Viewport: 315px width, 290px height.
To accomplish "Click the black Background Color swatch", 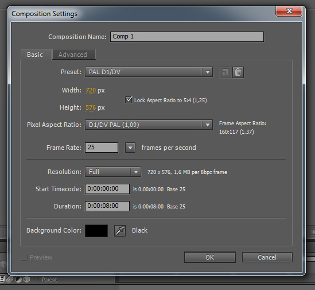I will (x=96, y=231).
